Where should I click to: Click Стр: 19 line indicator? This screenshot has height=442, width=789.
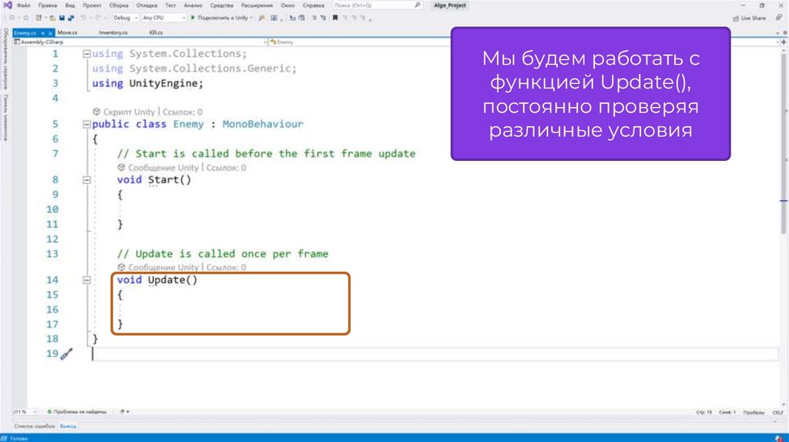coord(704,412)
